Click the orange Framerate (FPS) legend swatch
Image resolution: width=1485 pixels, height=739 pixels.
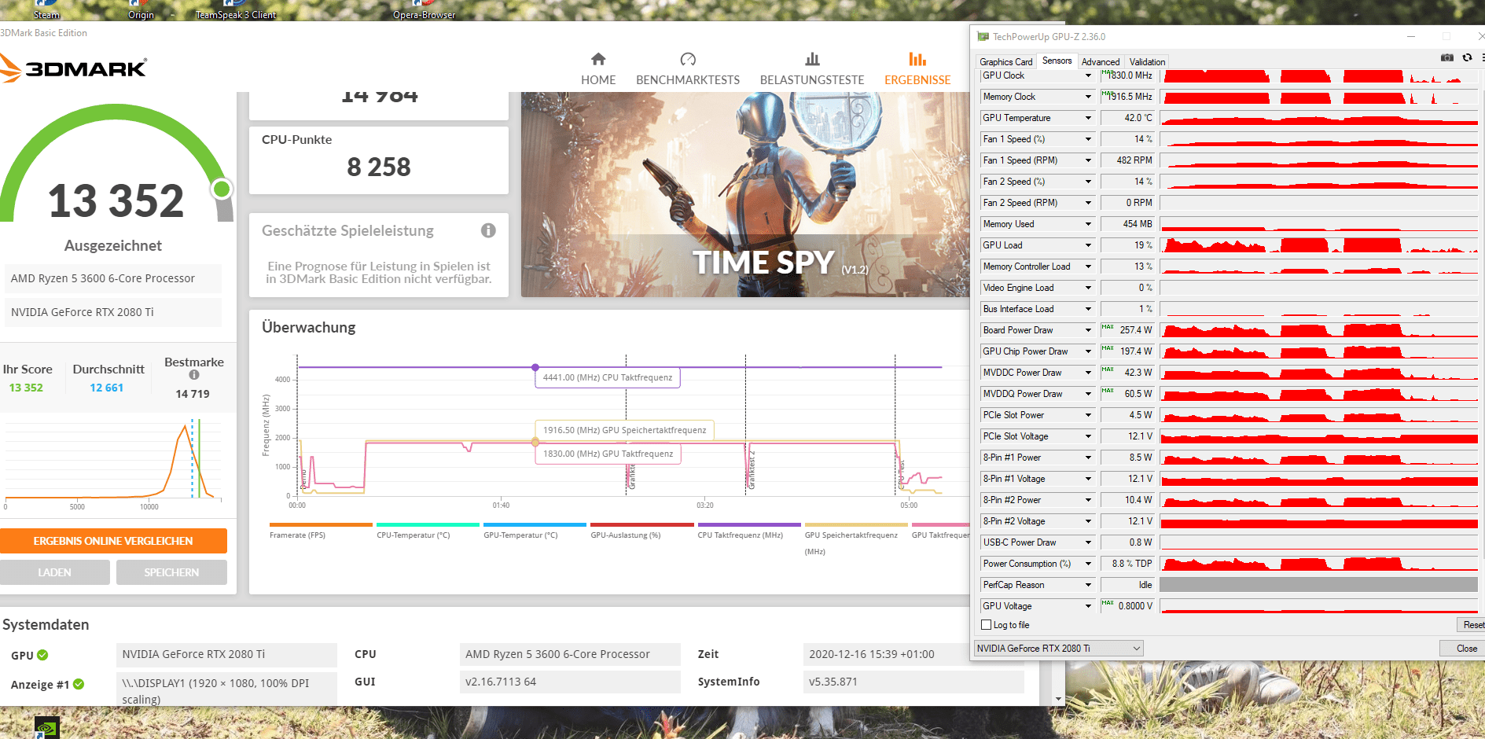[x=321, y=524]
